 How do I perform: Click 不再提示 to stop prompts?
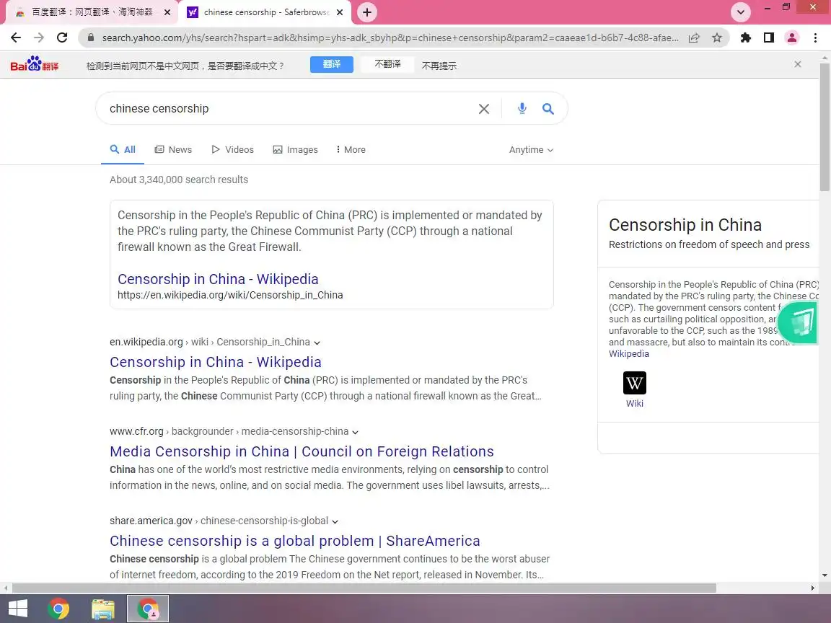point(439,66)
